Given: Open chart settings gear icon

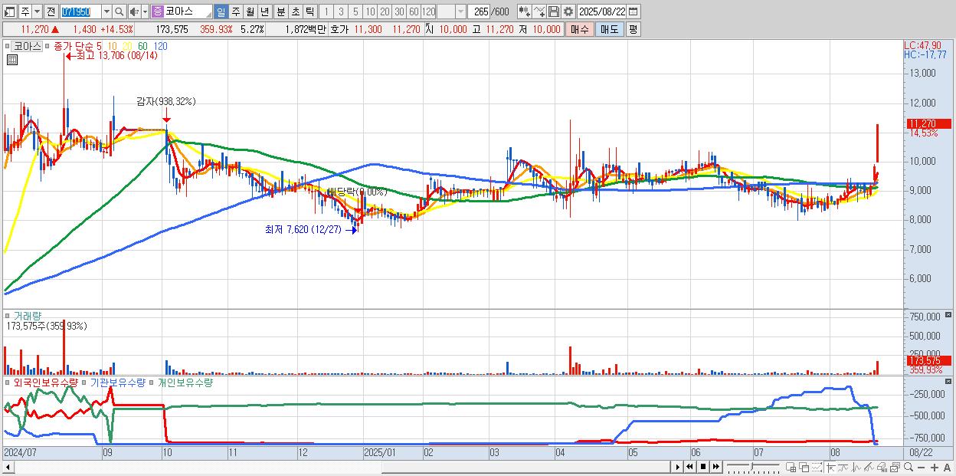Looking at the screenshot, I should coord(568,11).
